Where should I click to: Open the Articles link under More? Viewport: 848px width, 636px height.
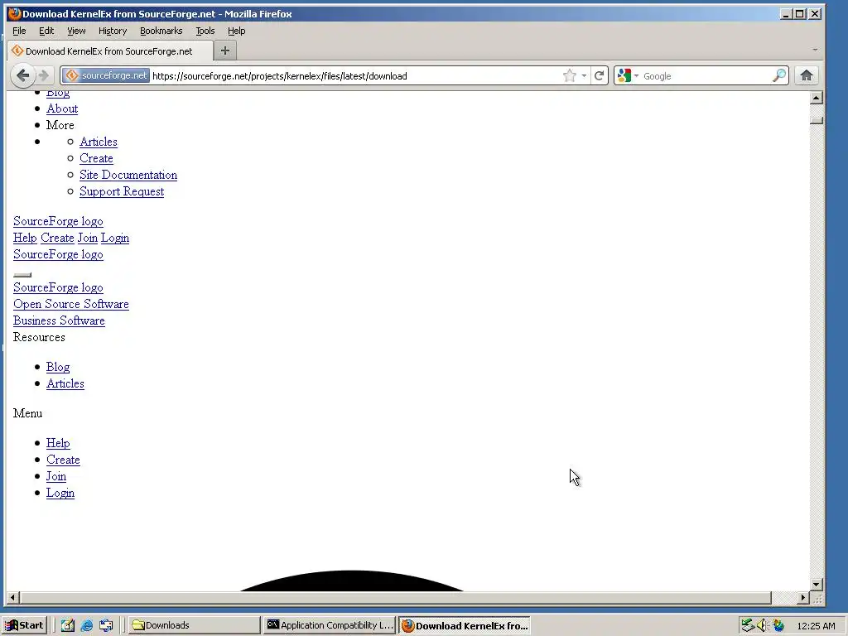(x=99, y=142)
